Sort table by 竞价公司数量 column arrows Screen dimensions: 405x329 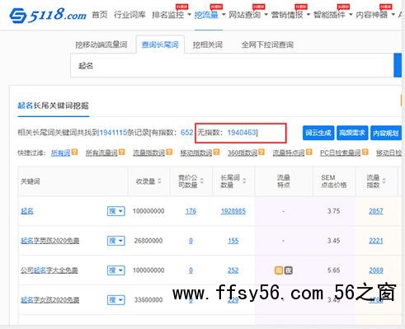(202, 181)
